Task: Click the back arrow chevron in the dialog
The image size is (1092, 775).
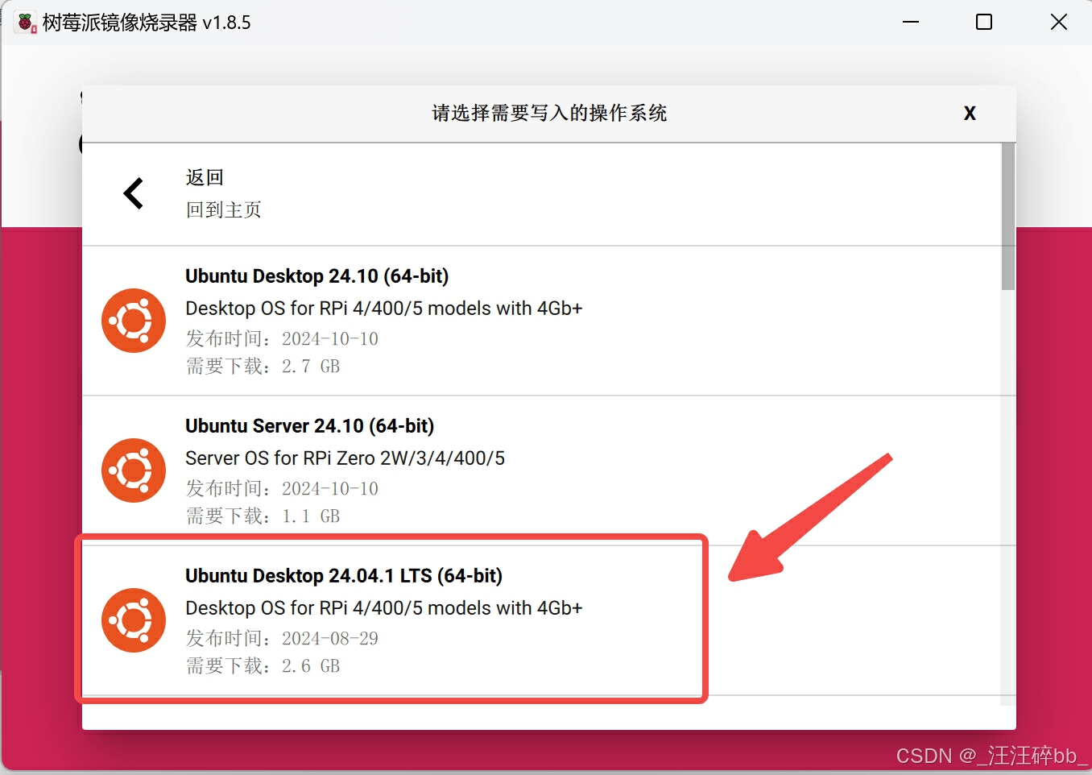Action: (x=134, y=193)
